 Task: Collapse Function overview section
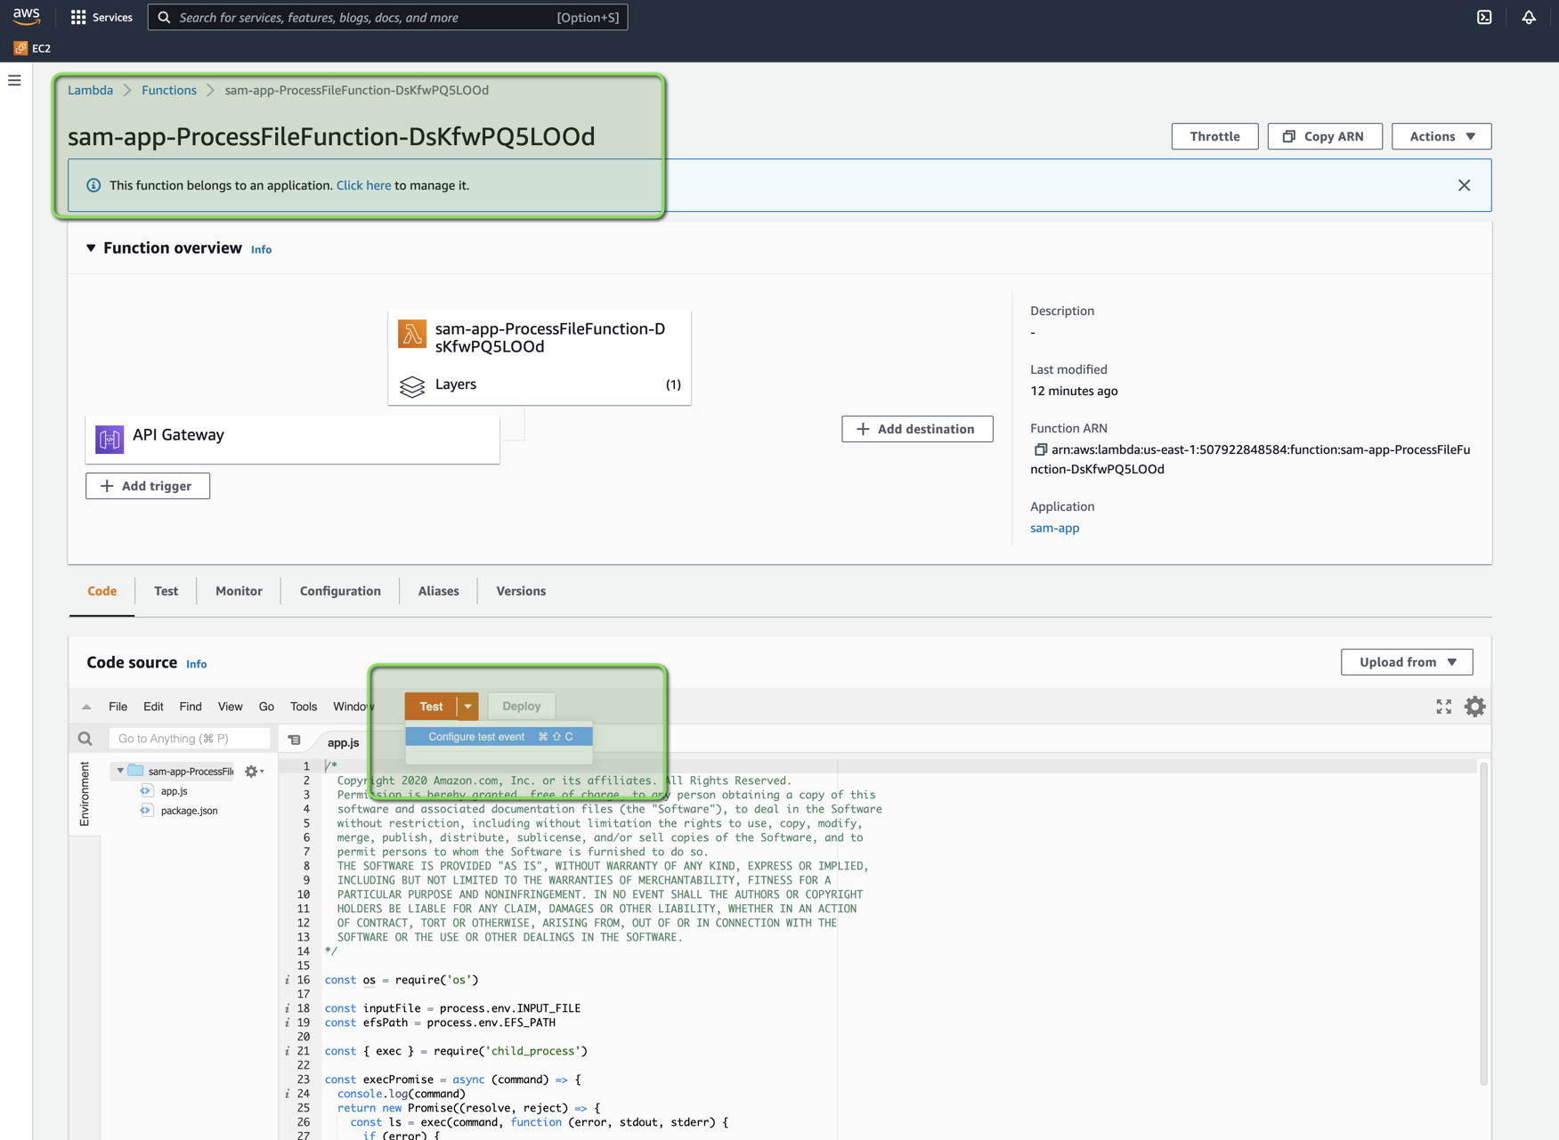tap(91, 248)
